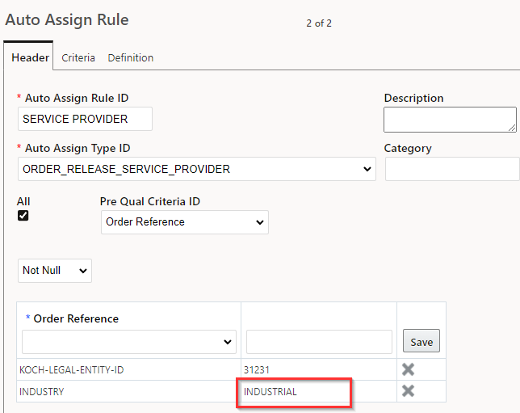520x413 pixels.
Task: Click the KOCH-LEGAL-ENTITY-ID cell
Action: pos(128,369)
